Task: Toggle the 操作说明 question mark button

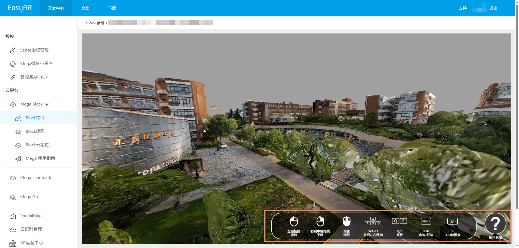Action: (x=495, y=223)
